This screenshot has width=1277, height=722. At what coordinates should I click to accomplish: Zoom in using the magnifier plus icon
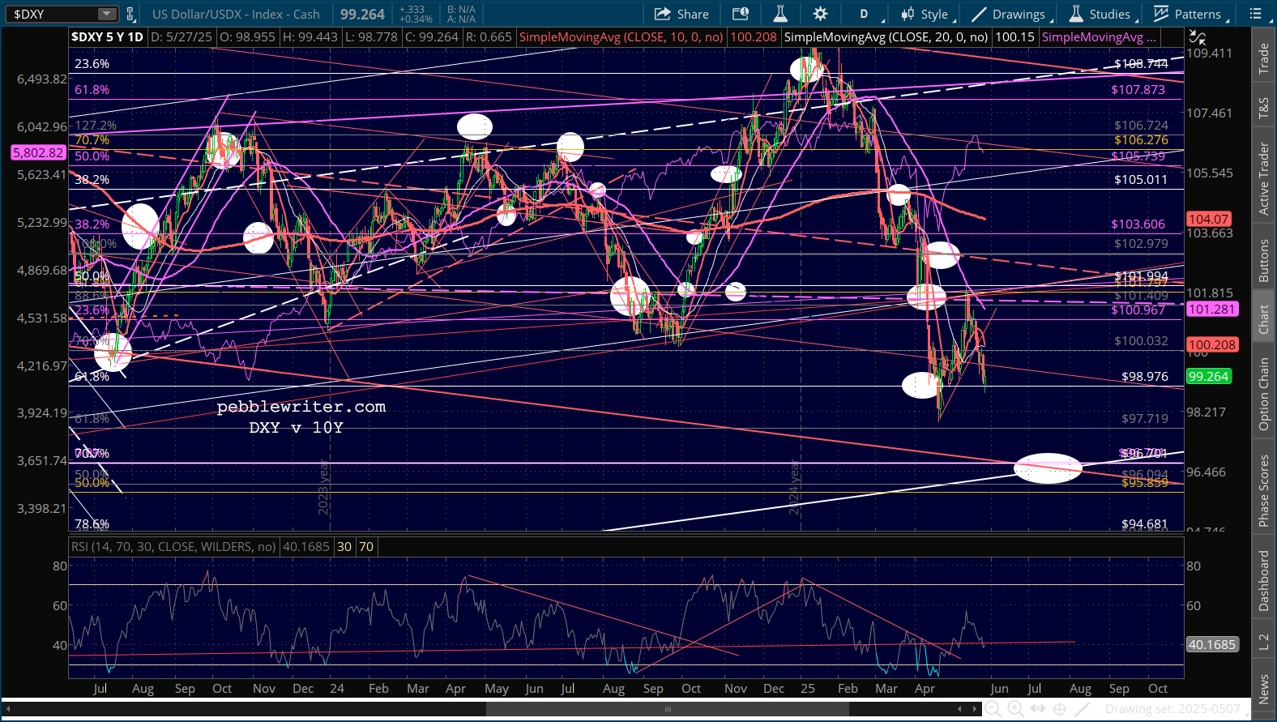[1015, 709]
